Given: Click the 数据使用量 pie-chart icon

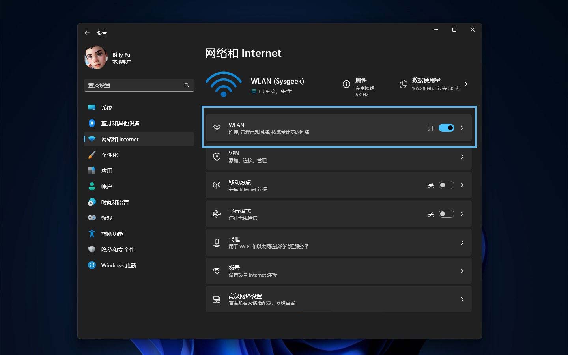Looking at the screenshot, I should click(403, 84).
